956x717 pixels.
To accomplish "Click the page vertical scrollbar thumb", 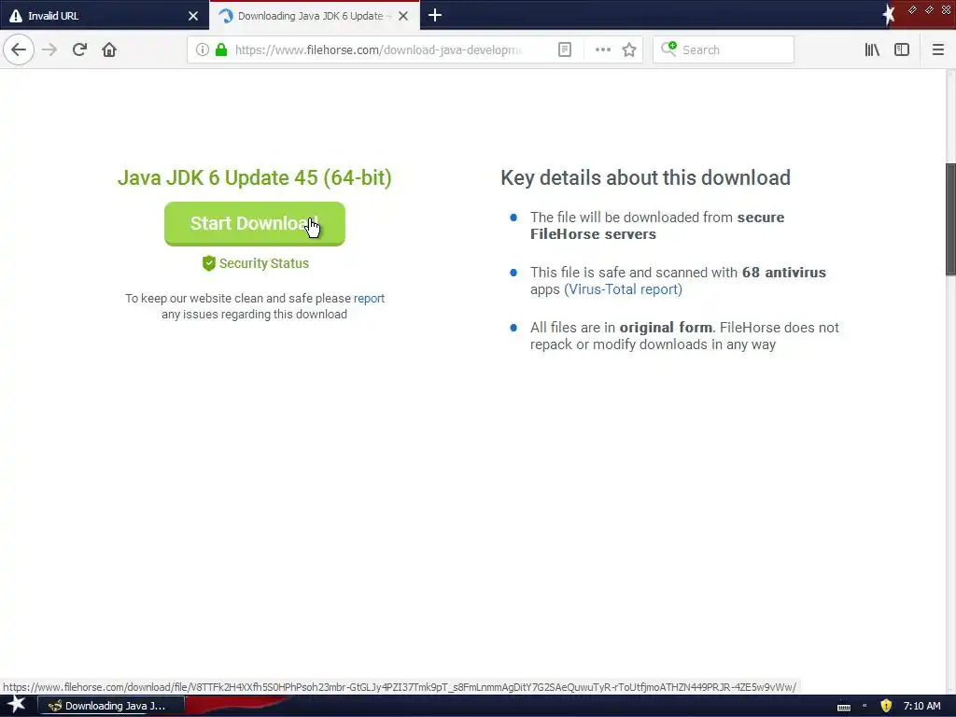I will (x=950, y=219).
